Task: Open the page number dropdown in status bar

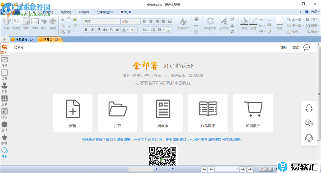Action: click(x=237, y=169)
